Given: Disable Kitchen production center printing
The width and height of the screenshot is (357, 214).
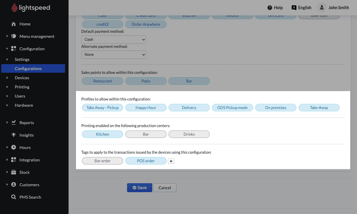Looking at the screenshot, I should 102,134.
